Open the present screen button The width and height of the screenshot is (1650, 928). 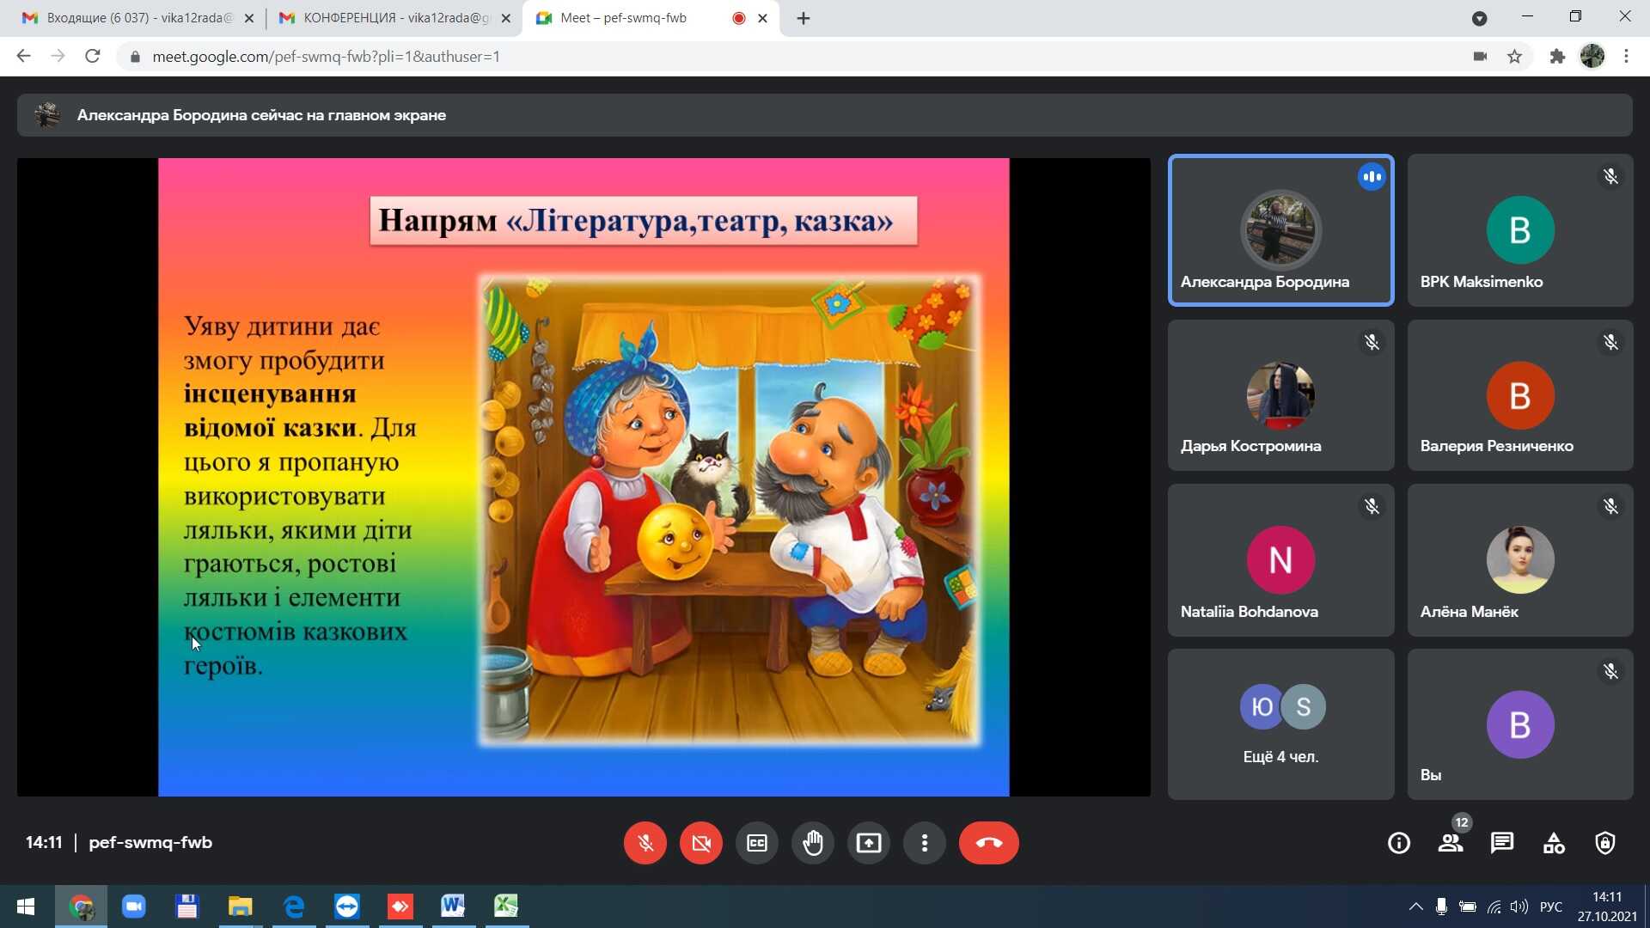(x=868, y=843)
